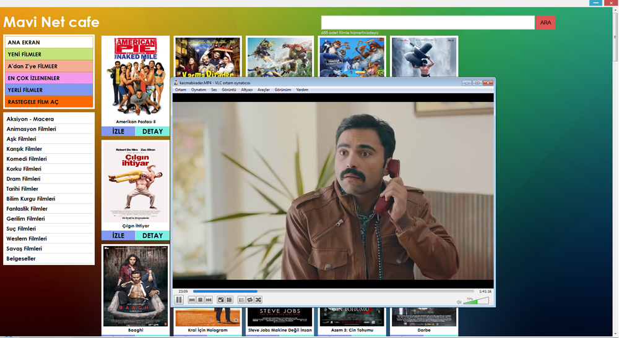Screen dimensions: 619x338
Task: Open YENİ FİLMLER section
Action: 49,54
